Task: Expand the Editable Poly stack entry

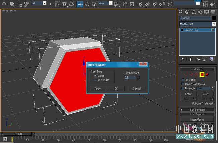Action: coord(182,30)
